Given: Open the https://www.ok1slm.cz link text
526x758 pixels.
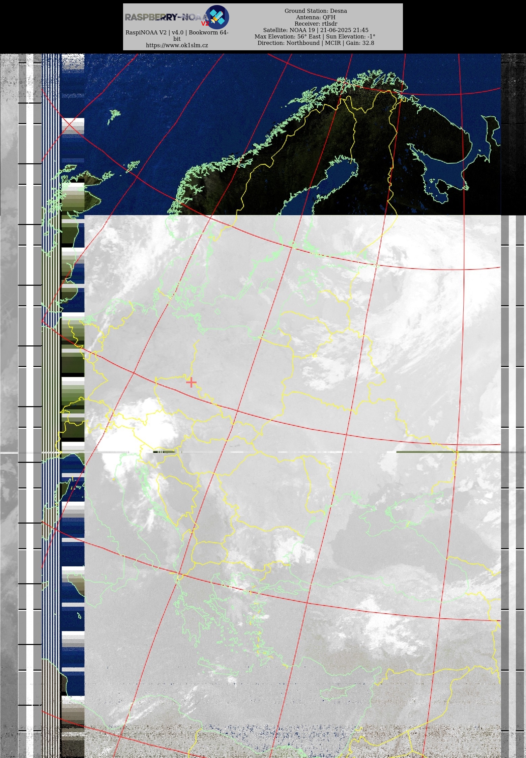Looking at the screenshot, I should point(177,45).
